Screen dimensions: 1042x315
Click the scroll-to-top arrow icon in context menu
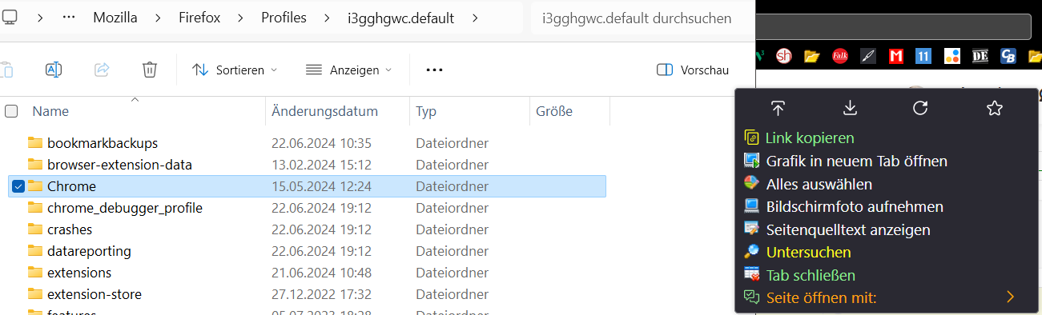pos(778,108)
